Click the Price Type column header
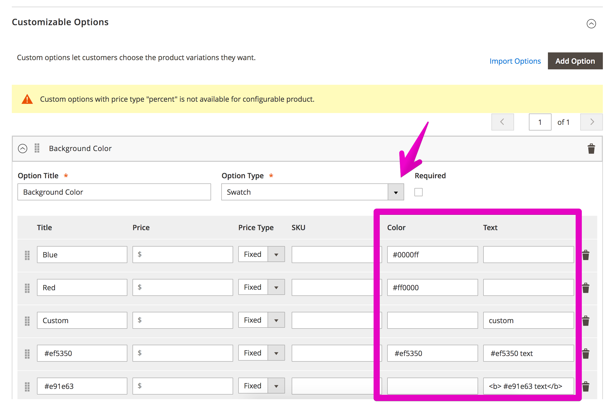The image size is (608, 402). [x=256, y=228]
